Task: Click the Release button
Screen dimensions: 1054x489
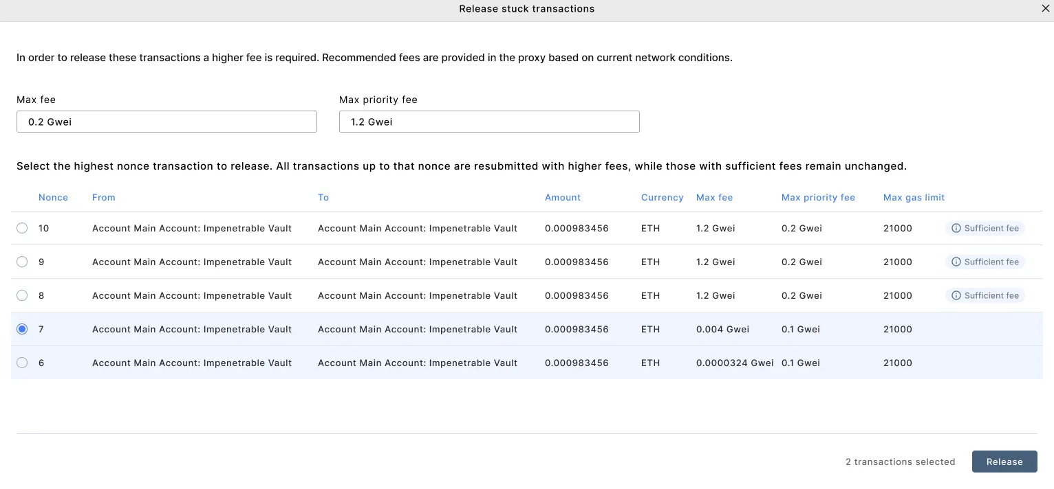Action: [1004, 462]
